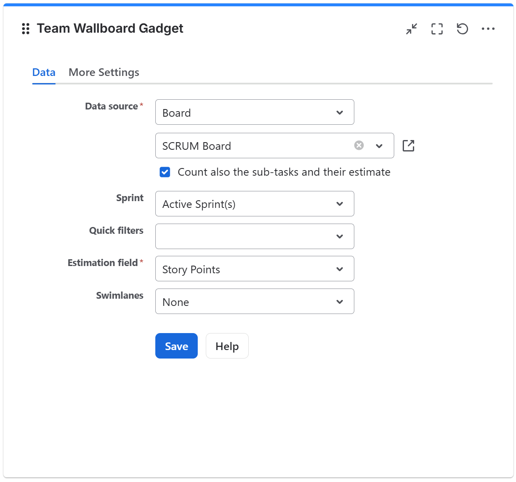Click the Estimation field label
This screenshot has width=516, height=482.
(103, 263)
